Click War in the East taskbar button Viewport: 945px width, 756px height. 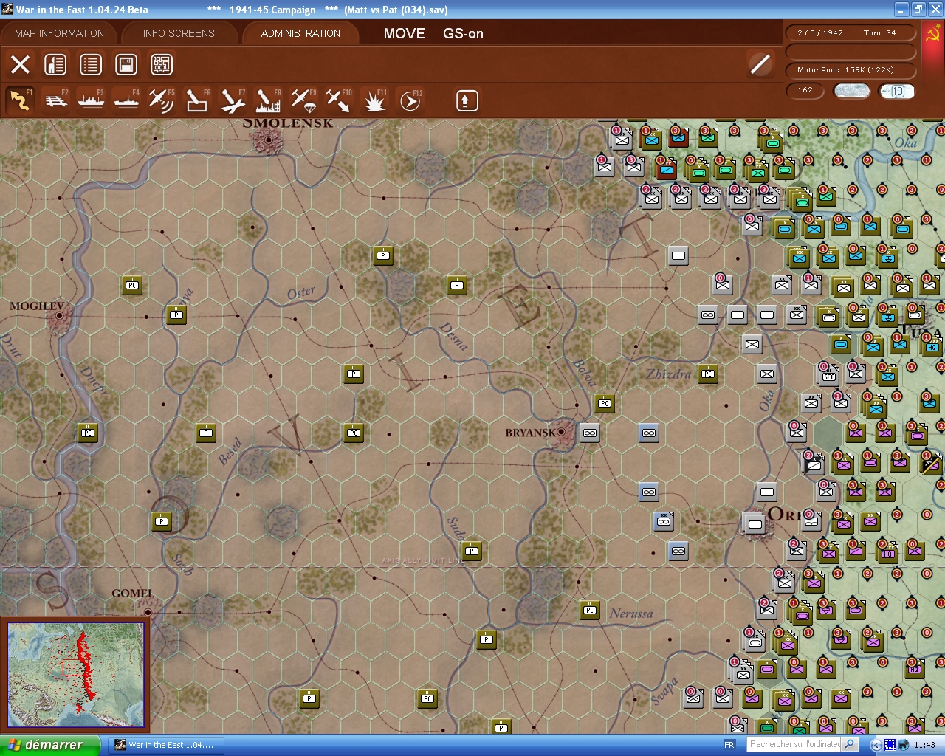click(x=165, y=745)
